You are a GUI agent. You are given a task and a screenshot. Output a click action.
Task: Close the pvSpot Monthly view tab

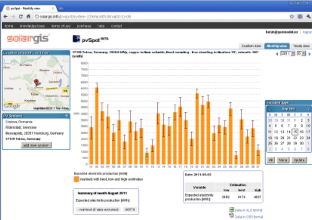53,8
